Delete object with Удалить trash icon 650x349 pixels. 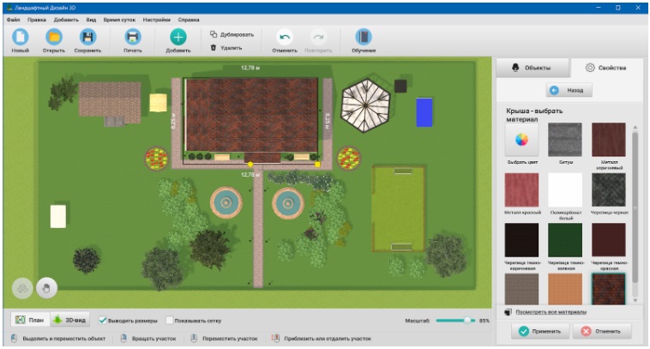226,48
